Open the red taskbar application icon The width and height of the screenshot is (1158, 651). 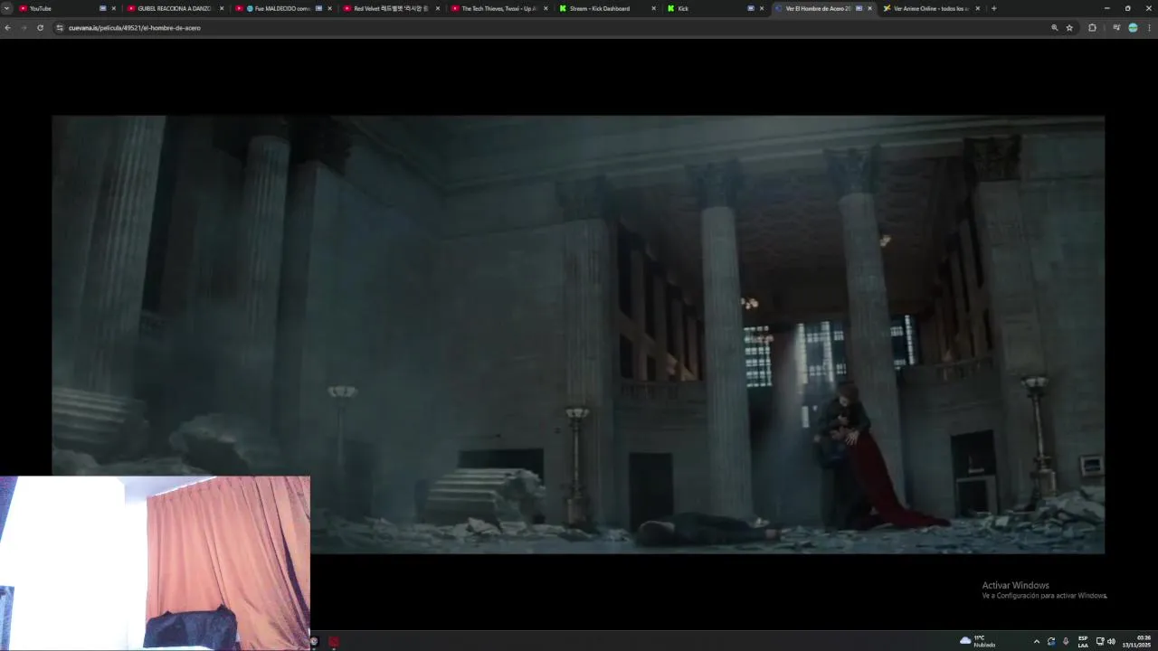(334, 642)
